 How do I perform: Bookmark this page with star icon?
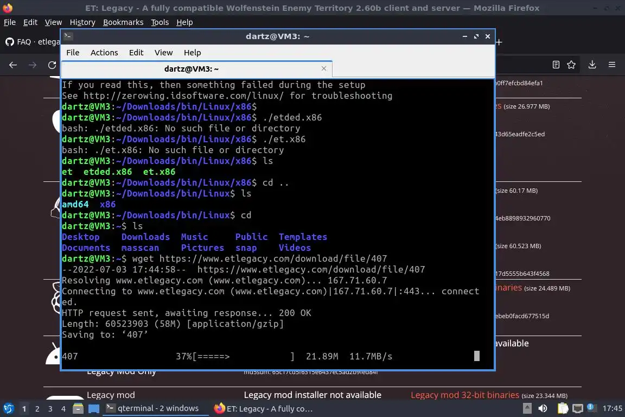click(571, 65)
